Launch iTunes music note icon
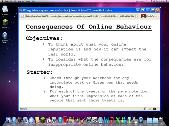This screenshot has height=126, width=169. [x=60, y=120]
